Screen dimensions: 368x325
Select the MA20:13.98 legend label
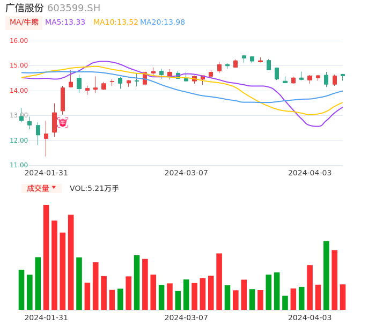pos(163,23)
